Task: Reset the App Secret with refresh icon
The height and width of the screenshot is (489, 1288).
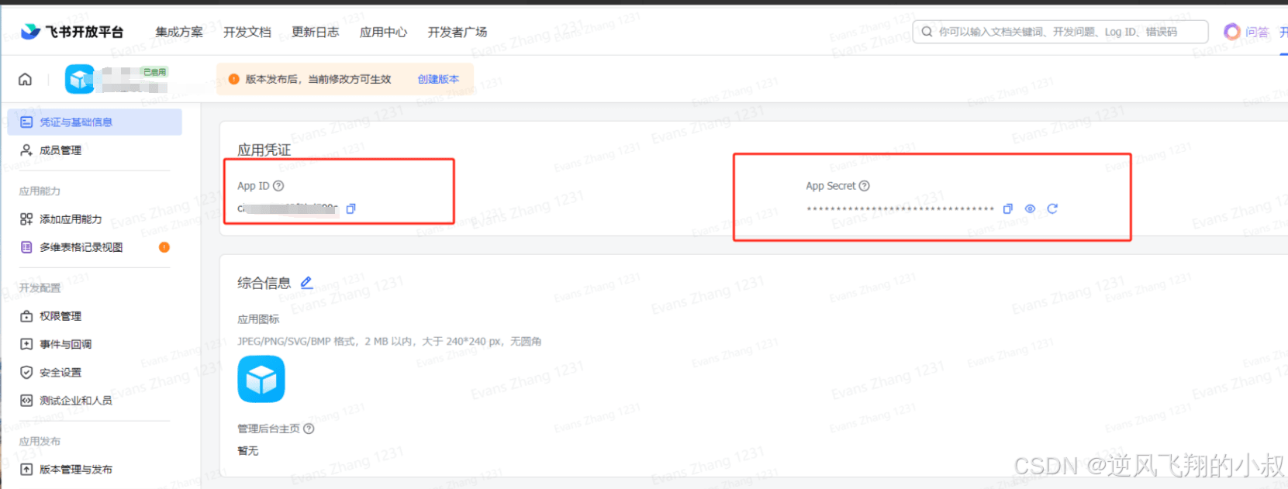Action: 1052,208
